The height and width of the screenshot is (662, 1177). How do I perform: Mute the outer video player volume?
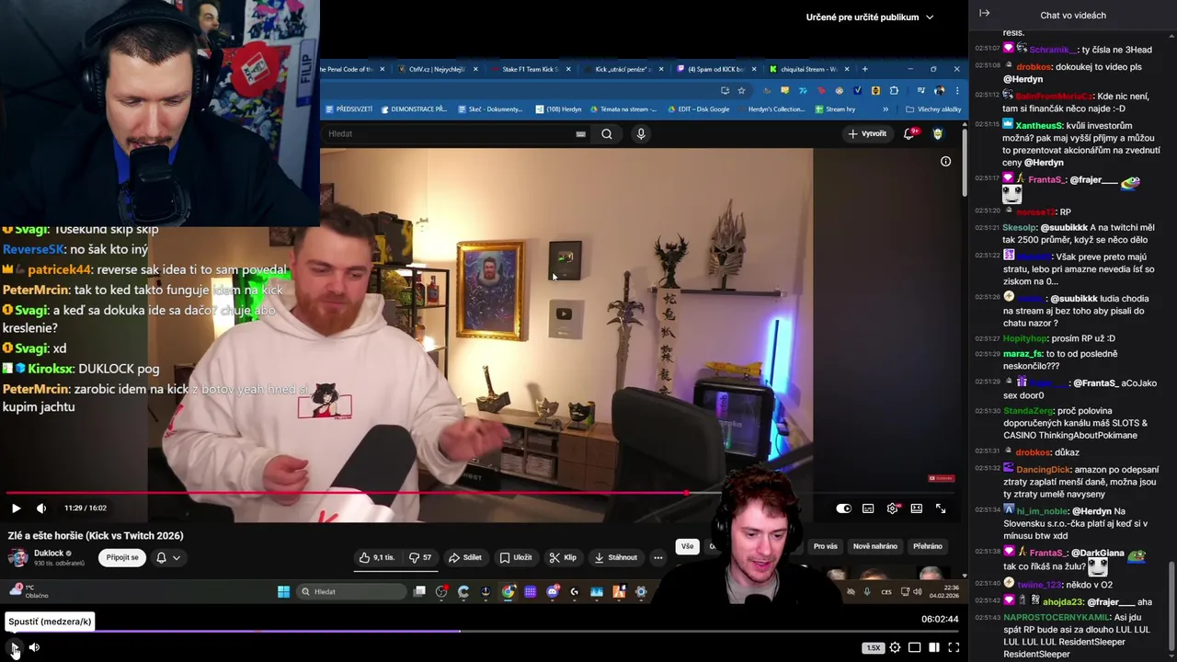click(x=34, y=647)
